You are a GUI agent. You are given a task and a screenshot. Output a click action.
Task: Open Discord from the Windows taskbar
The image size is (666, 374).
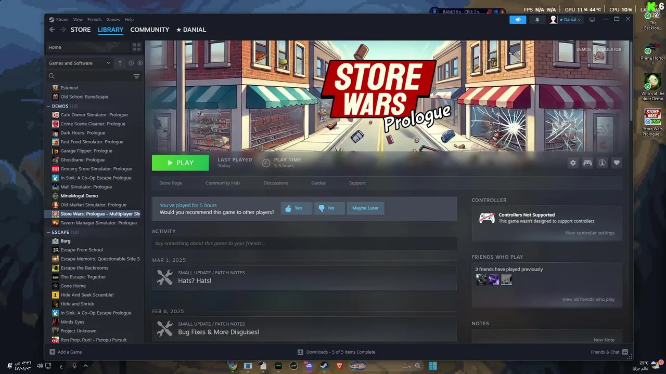point(309,366)
